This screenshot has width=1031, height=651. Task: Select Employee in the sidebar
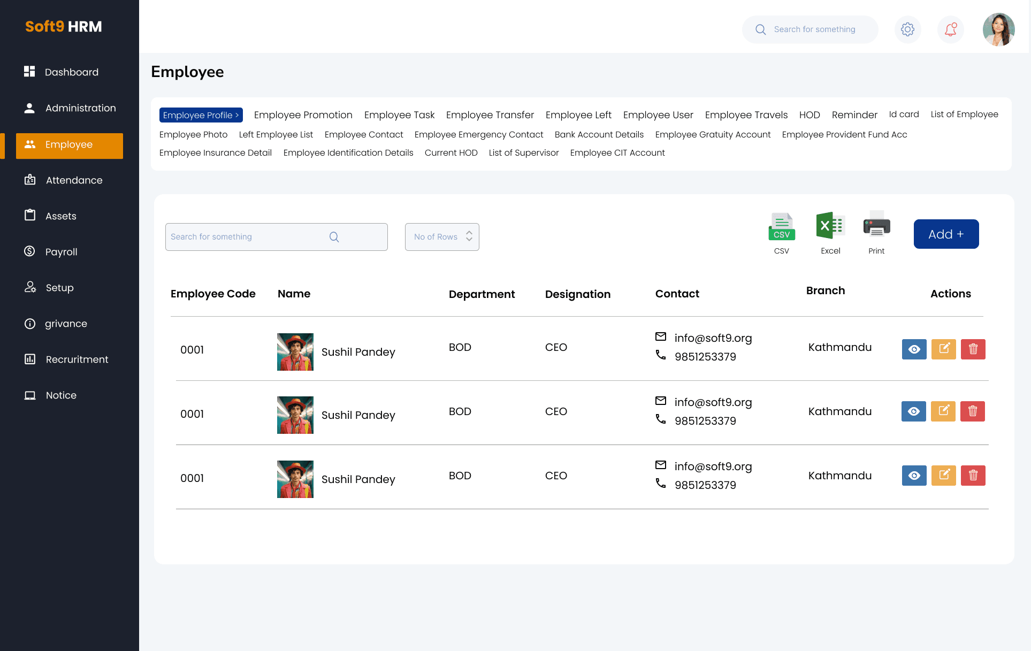(70, 145)
